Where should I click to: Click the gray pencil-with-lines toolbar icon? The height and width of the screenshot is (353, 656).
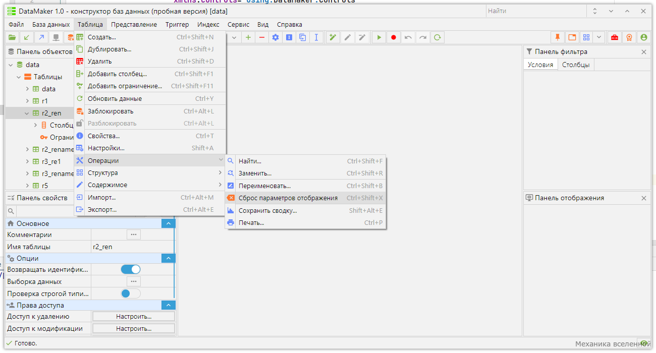(x=362, y=37)
